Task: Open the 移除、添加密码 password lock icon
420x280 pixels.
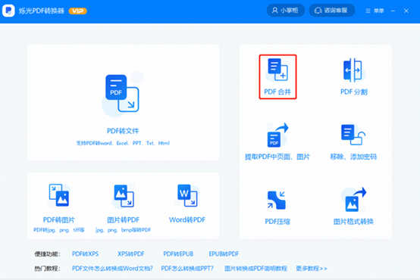Action: [353, 135]
